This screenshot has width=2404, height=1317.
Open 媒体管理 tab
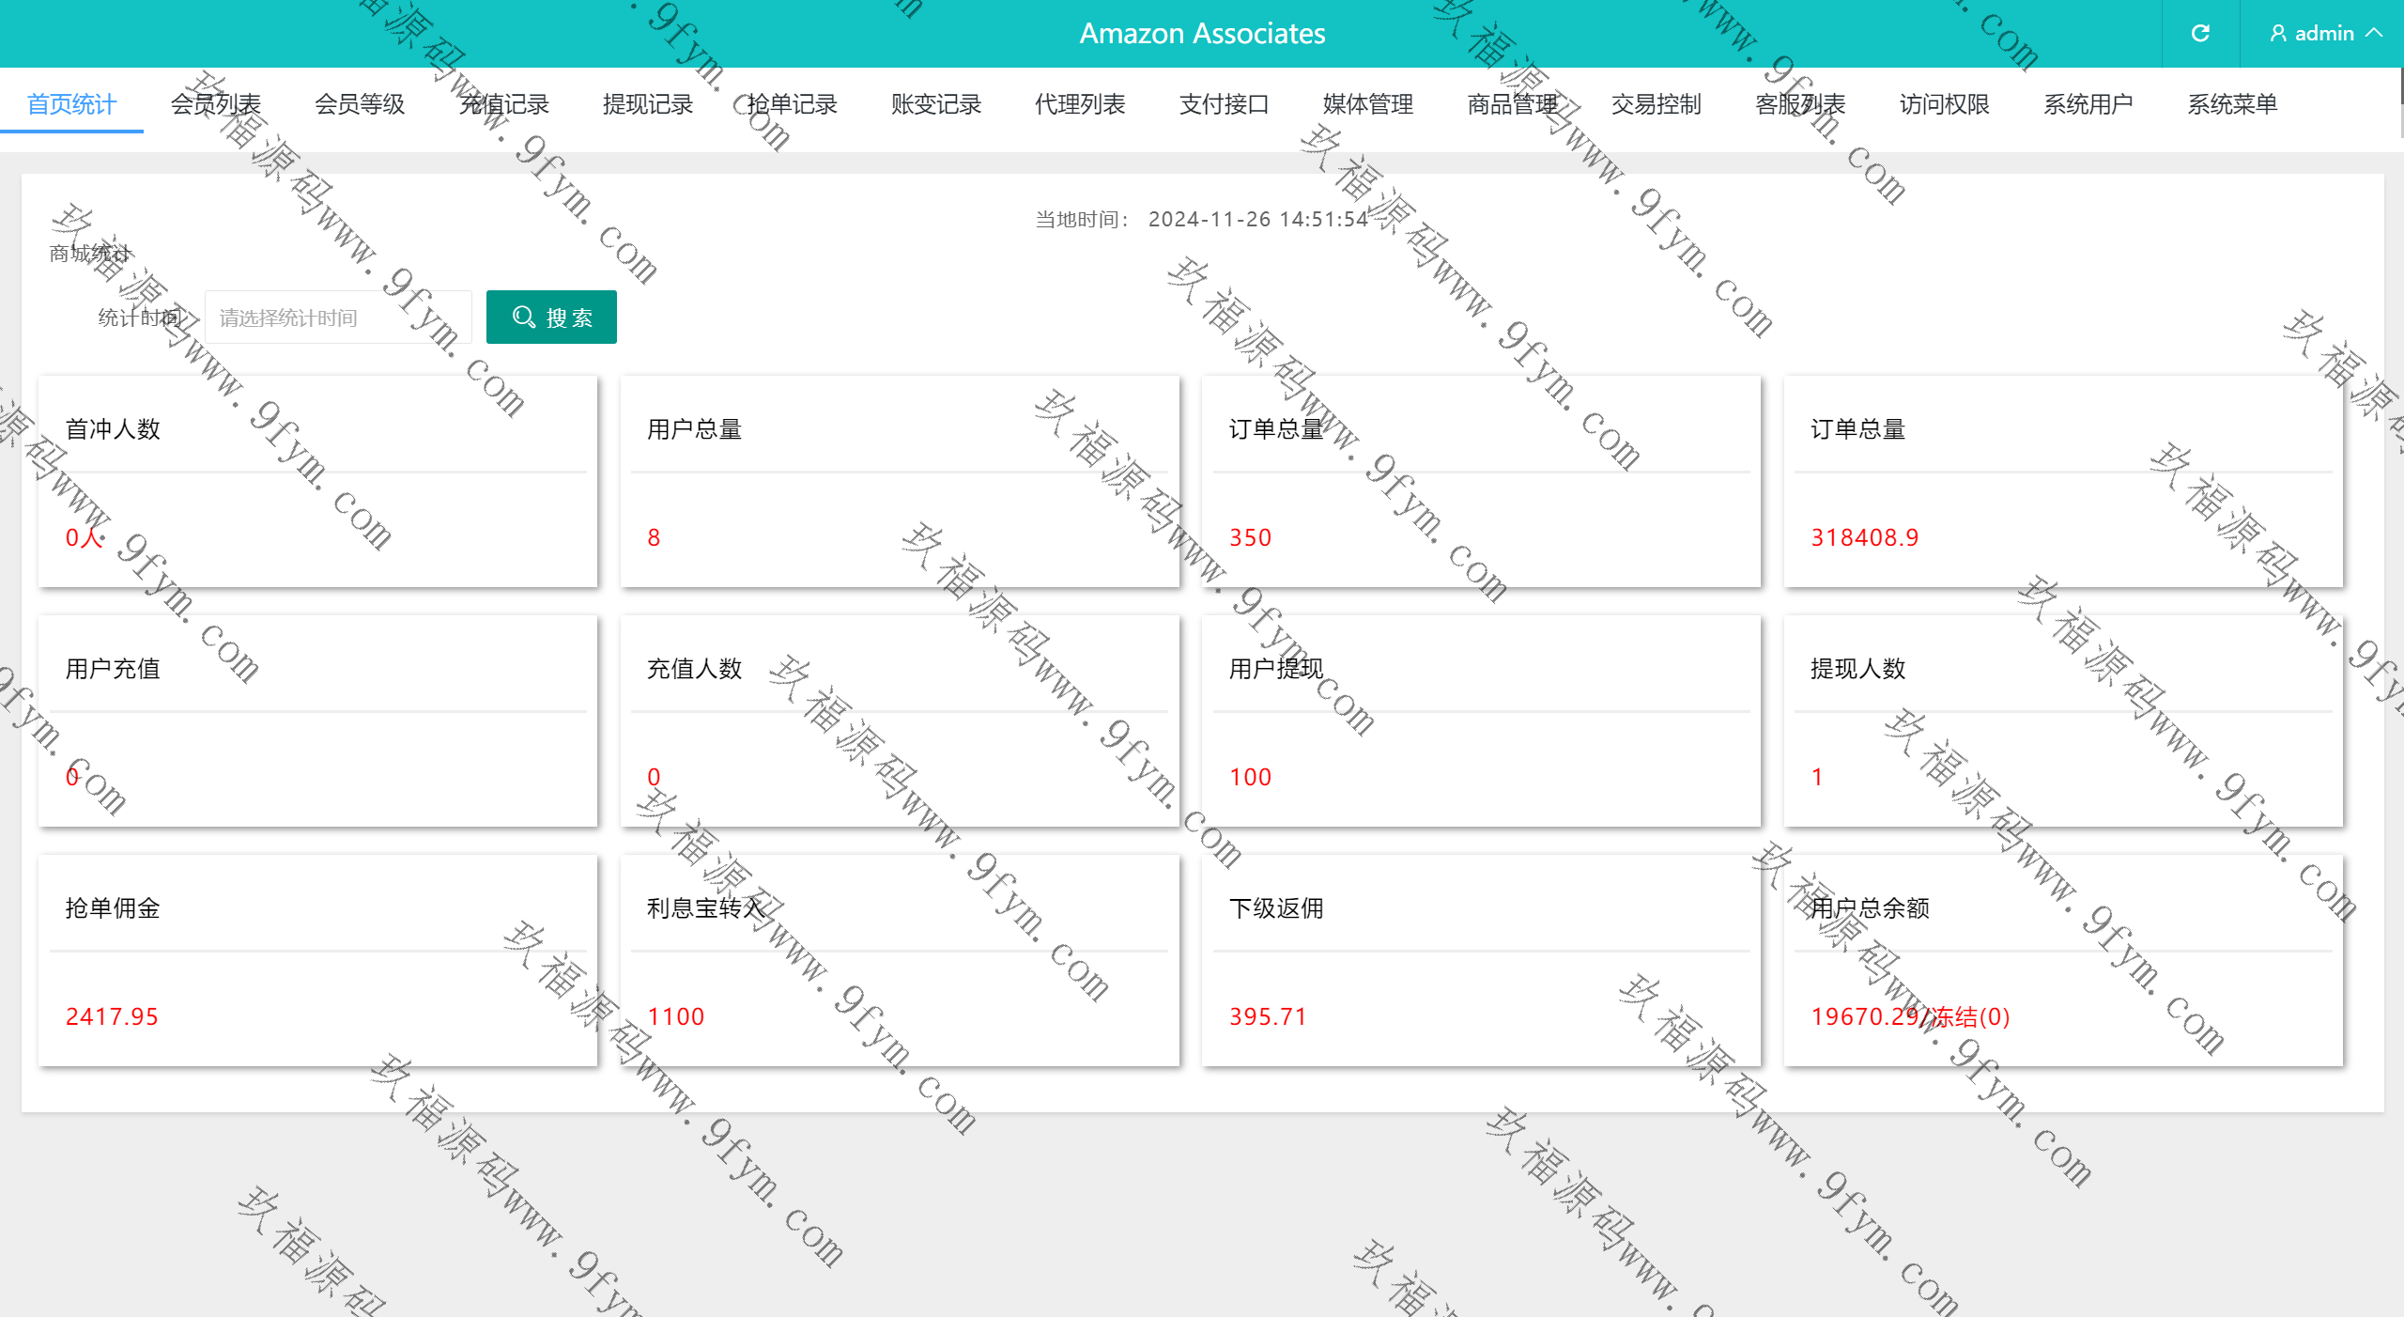pyautogui.click(x=1368, y=104)
